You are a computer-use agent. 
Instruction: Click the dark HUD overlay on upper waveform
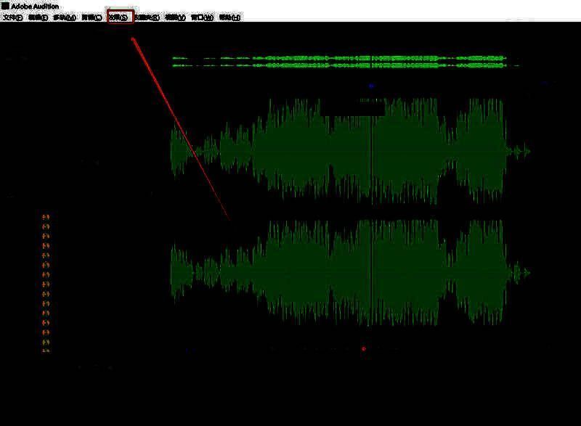click(x=352, y=107)
